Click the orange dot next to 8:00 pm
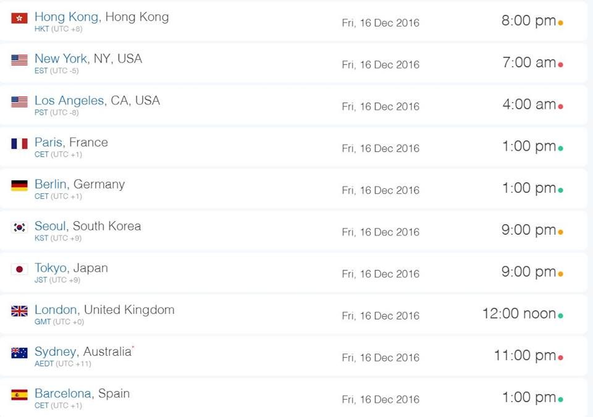The image size is (593, 417). [560, 23]
